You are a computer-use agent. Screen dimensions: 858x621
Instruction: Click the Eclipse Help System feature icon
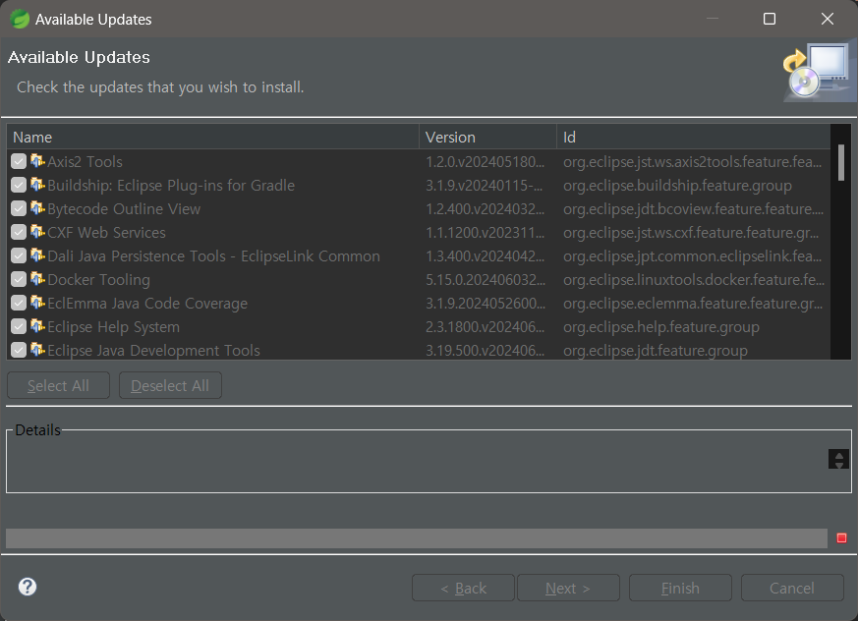point(37,325)
